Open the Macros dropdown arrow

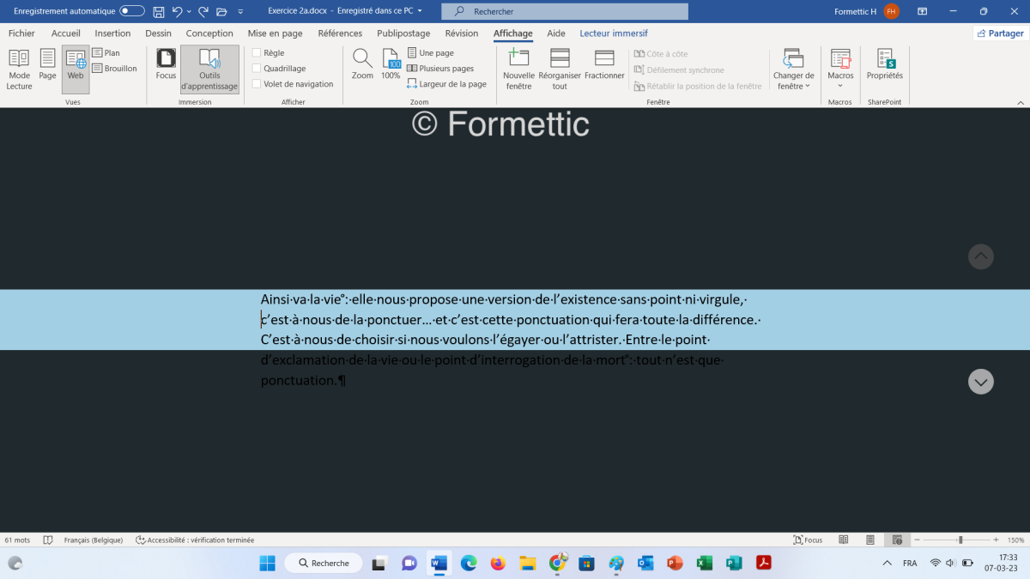840,86
